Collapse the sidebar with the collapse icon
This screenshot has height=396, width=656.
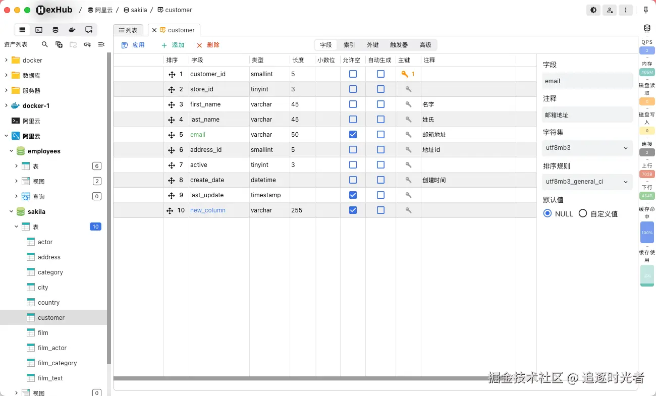101,44
